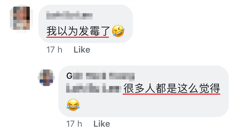Open the 17 h timestamp under the first comment
The image size is (248, 133).
[x=54, y=50]
